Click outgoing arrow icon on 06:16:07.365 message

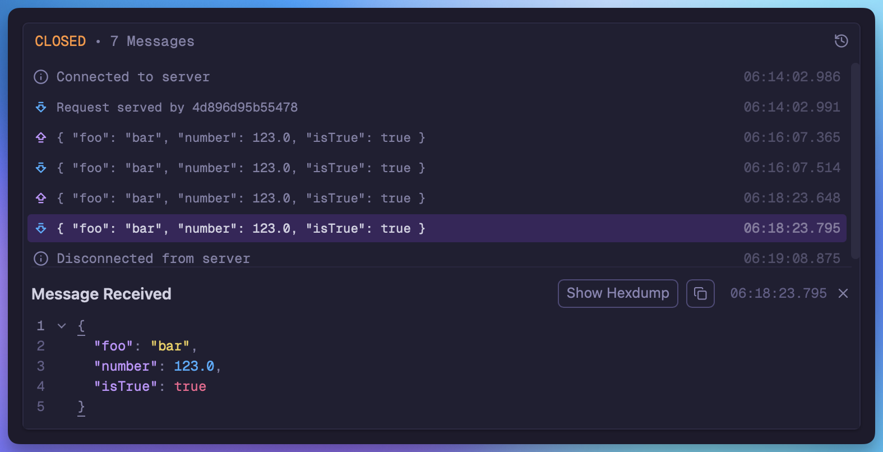point(41,137)
